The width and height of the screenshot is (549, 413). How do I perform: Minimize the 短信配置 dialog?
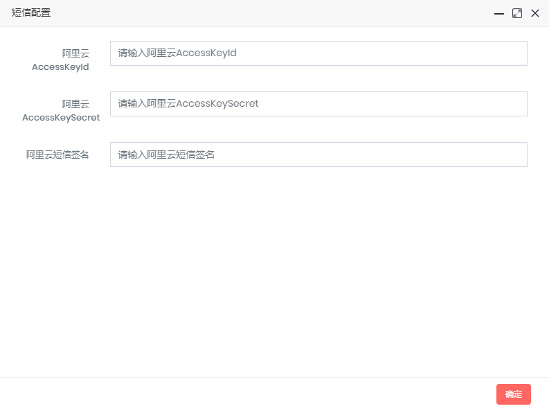click(x=499, y=14)
